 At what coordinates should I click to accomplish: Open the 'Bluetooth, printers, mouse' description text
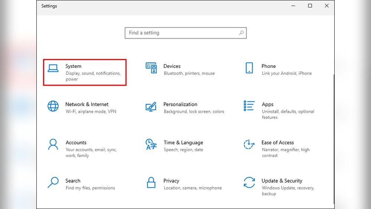click(189, 73)
